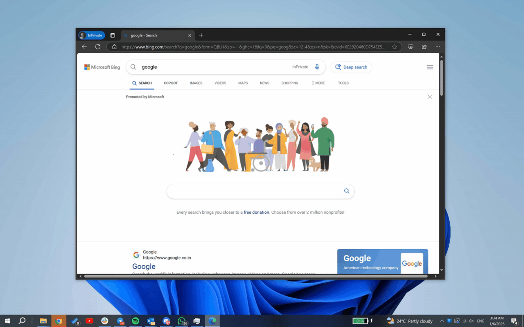The image size is (524, 327).
Task: Open the Bing hamburger menu
Action: (430, 67)
